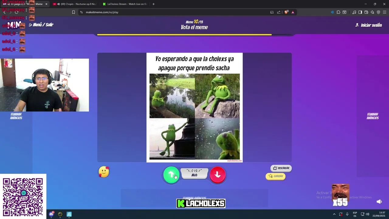Click Iniciar sesión to log in
The height and width of the screenshot is (219, 389).
click(369, 25)
